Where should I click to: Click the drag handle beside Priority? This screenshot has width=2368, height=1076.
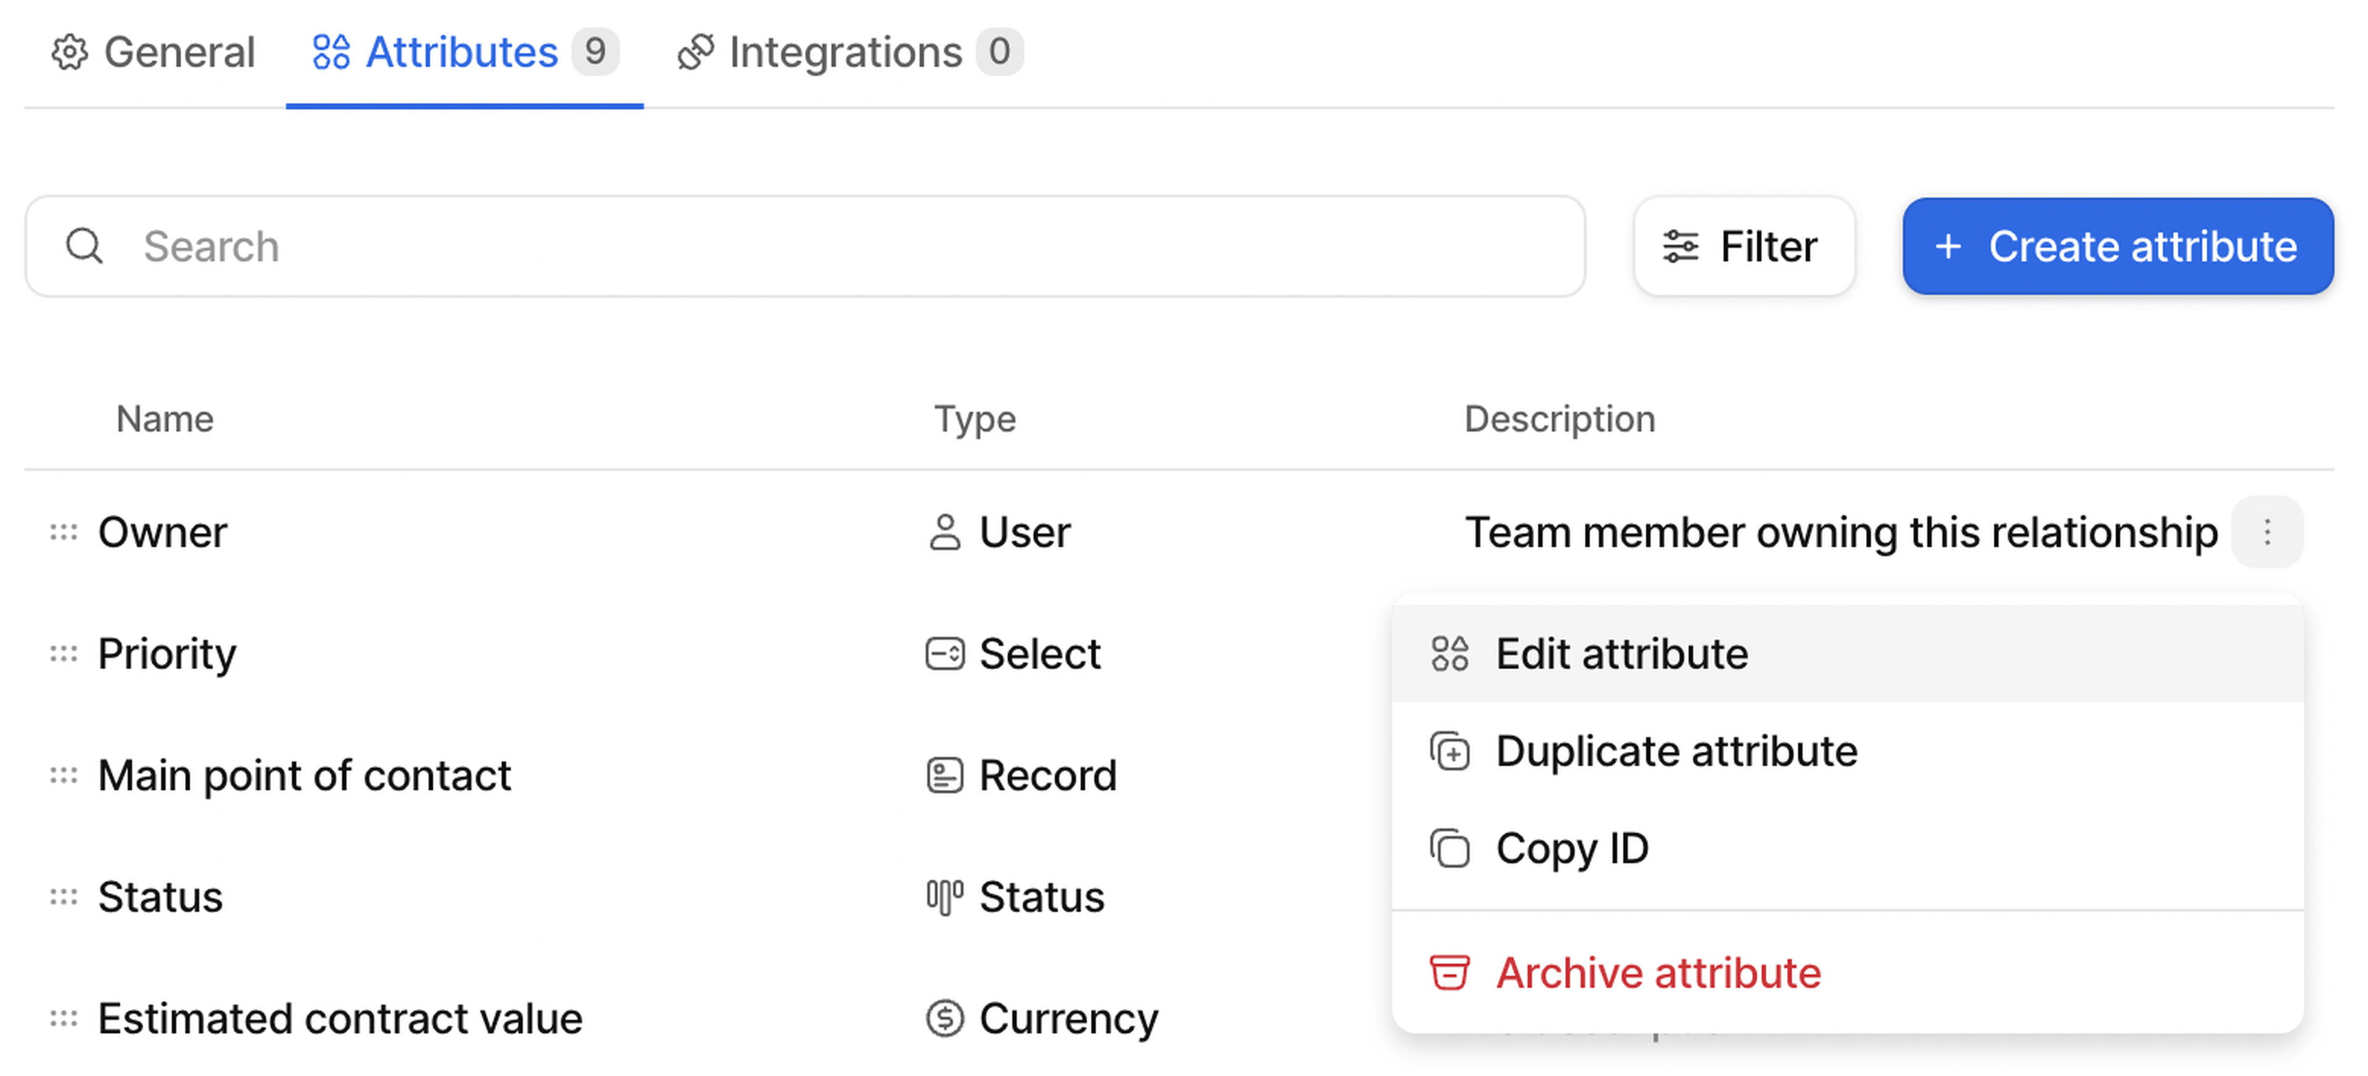(x=64, y=654)
